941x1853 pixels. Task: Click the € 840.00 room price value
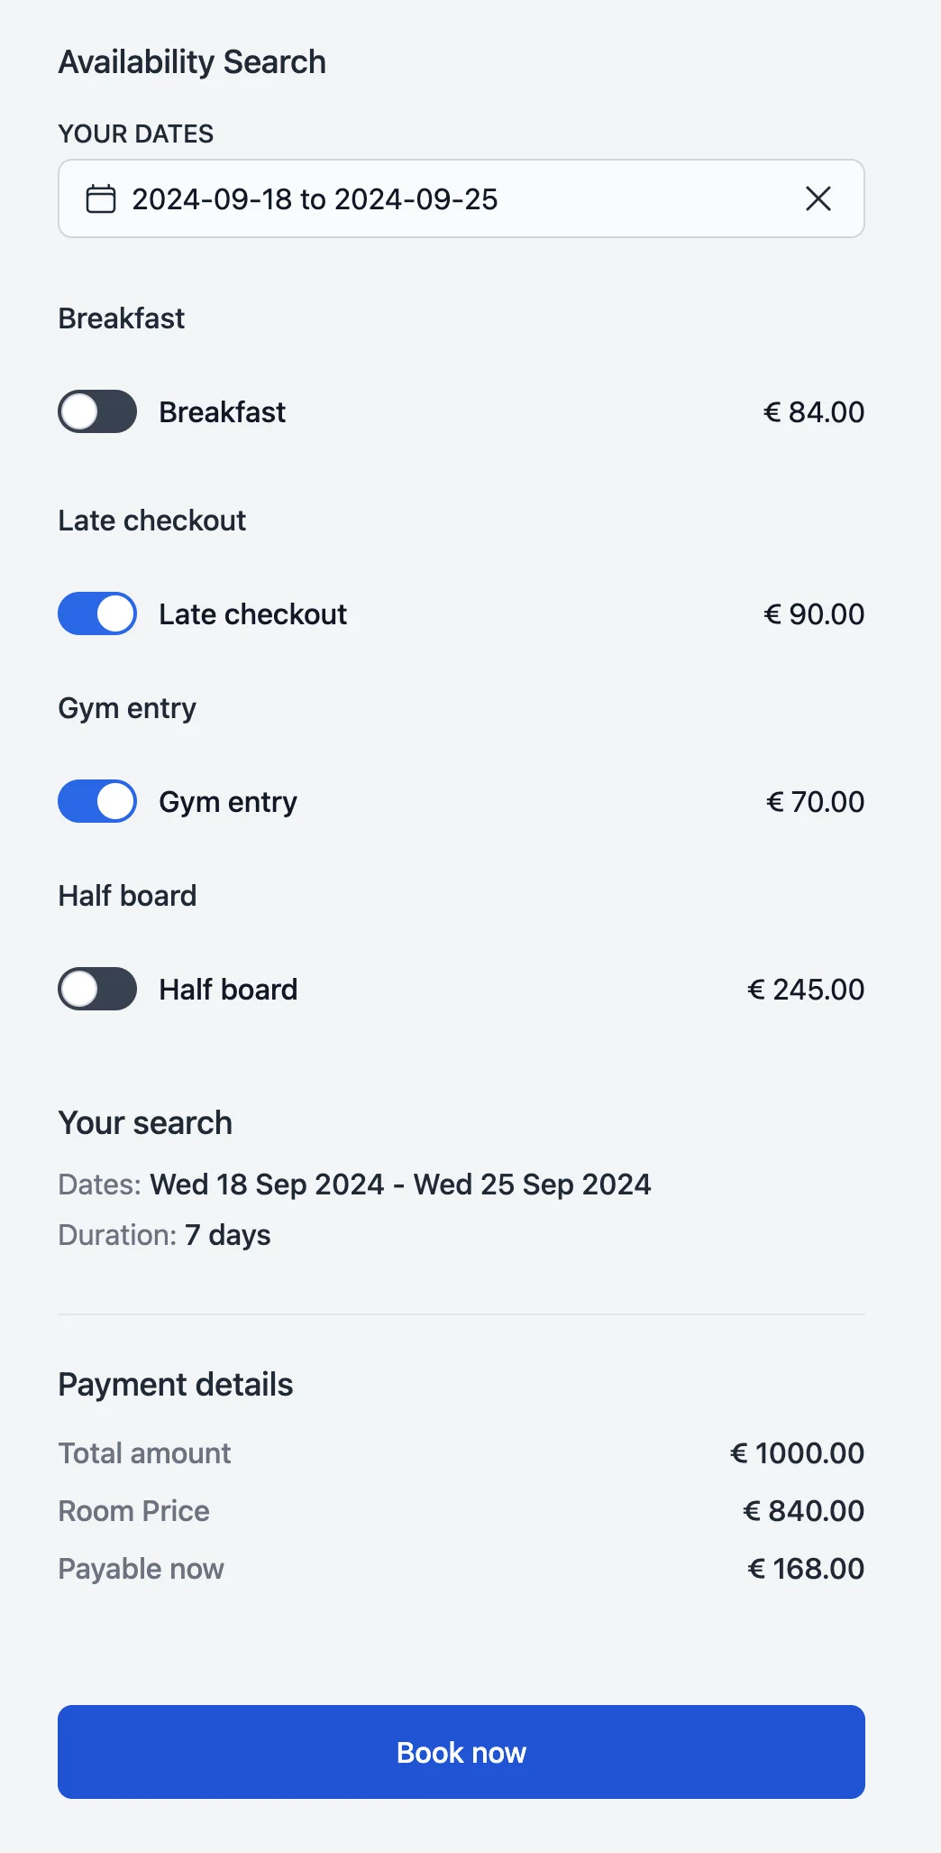coord(803,1511)
